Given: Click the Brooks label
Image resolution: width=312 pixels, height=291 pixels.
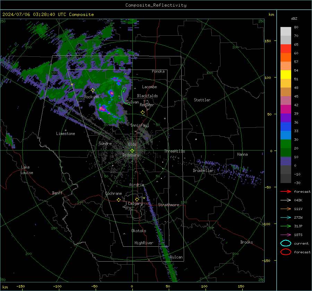Looking at the screenshot, I should pyautogui.click(x=246, y=242).
